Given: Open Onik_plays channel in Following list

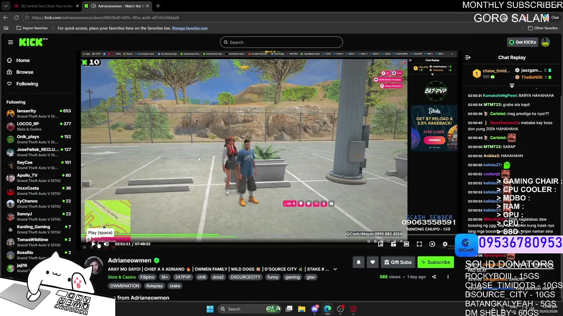Looking at the screenshot, I should point(39,139).
